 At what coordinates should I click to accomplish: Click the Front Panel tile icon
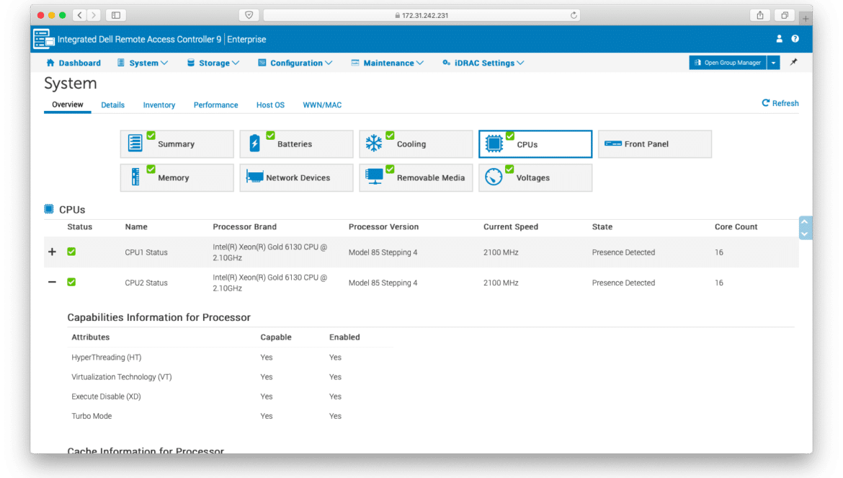[x=613, y=143]
